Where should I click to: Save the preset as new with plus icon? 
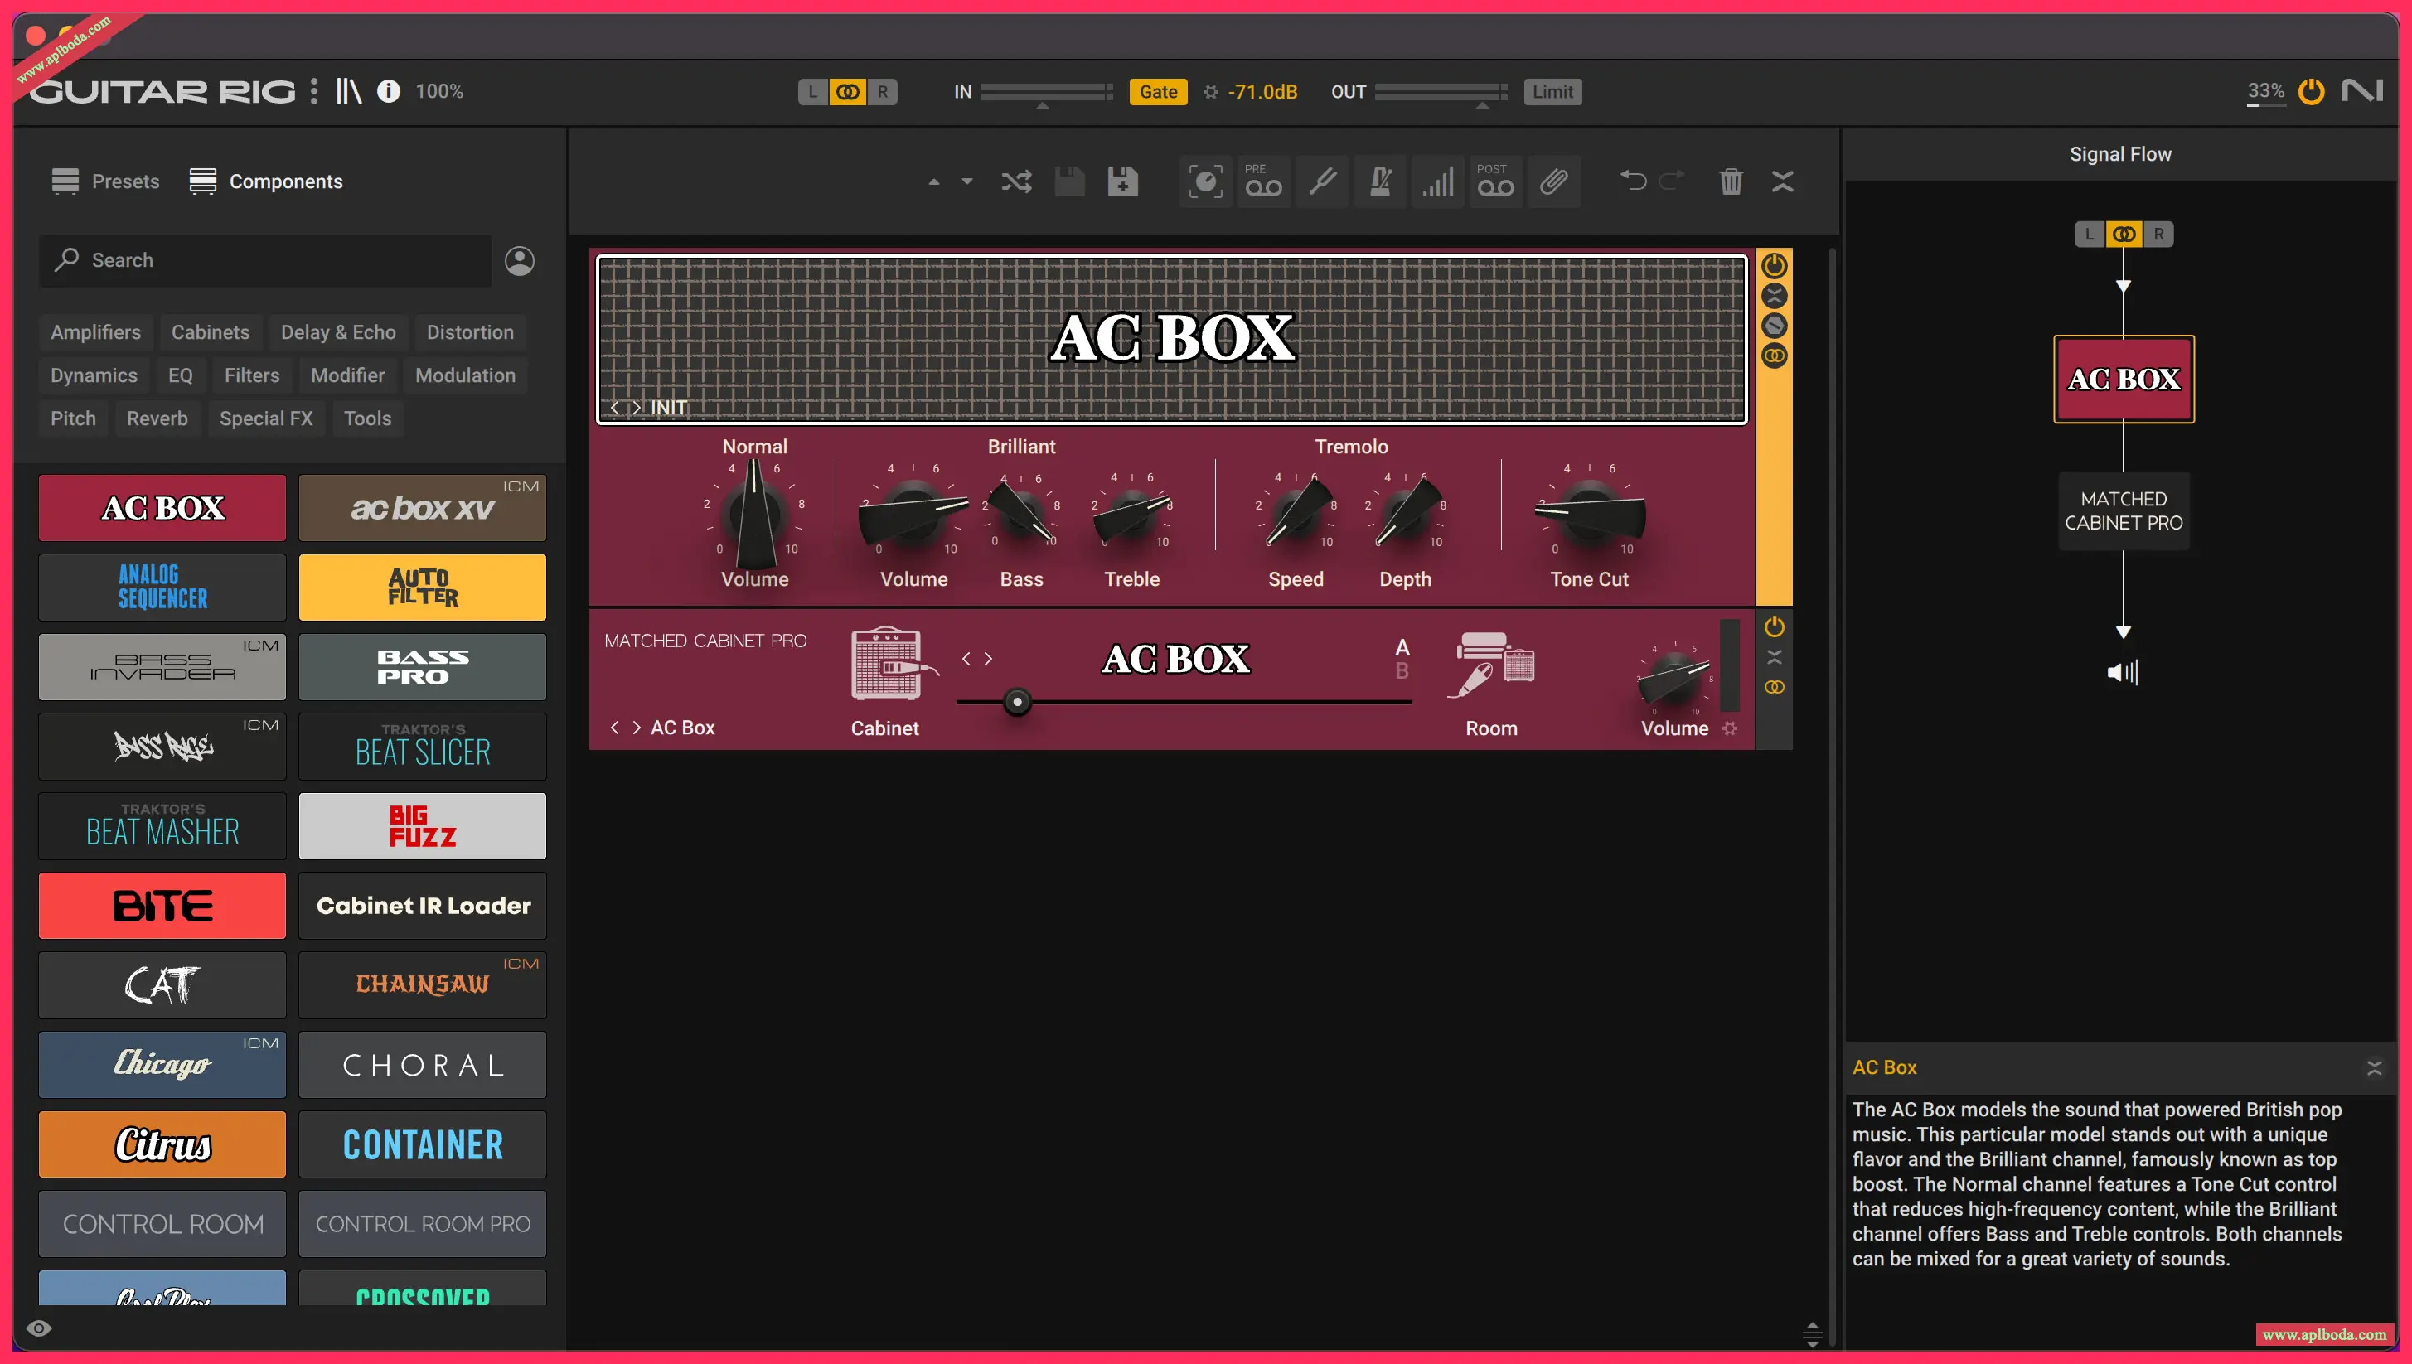click(1122, 181)
